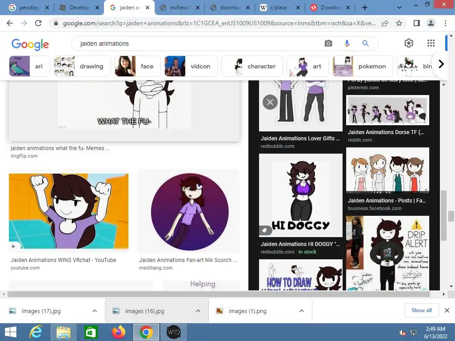Screen dimensions: 455x341
Task: Open images (16).jpg download options arrow
Action: (198, 311)
